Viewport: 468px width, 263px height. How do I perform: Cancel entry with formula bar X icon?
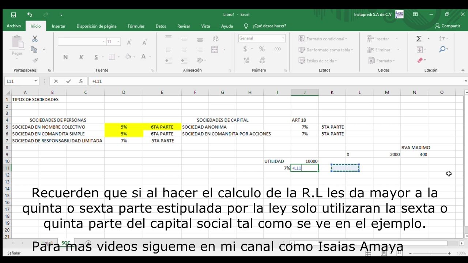point(56,81)
